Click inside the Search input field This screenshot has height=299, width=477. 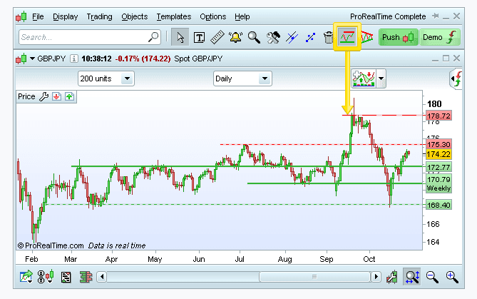(82, 37)
